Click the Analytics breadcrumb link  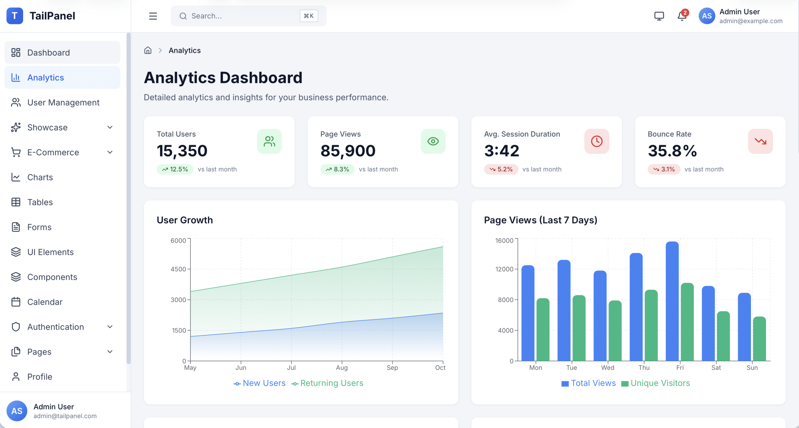point(184,51)
